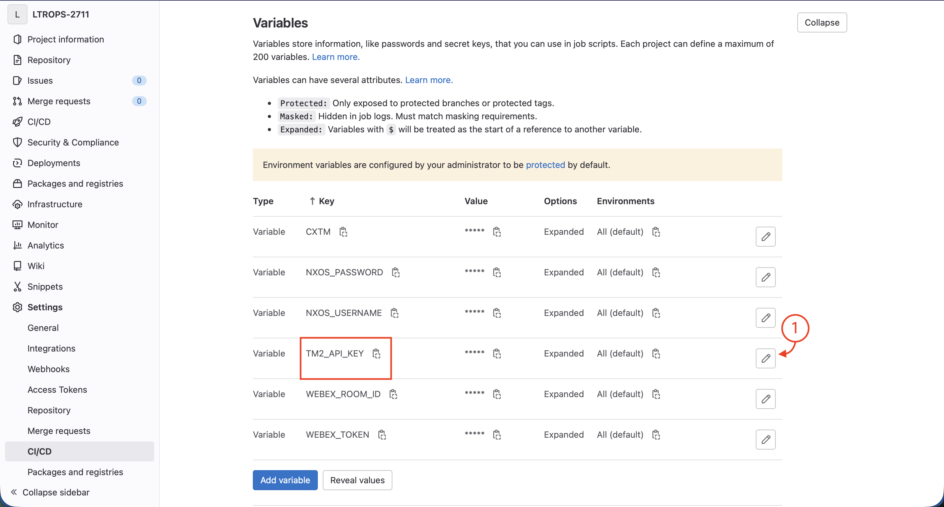Follow the protected link in the banner
Screen dimensions: 944x507
pyautogui.click(x=545, y=165)
